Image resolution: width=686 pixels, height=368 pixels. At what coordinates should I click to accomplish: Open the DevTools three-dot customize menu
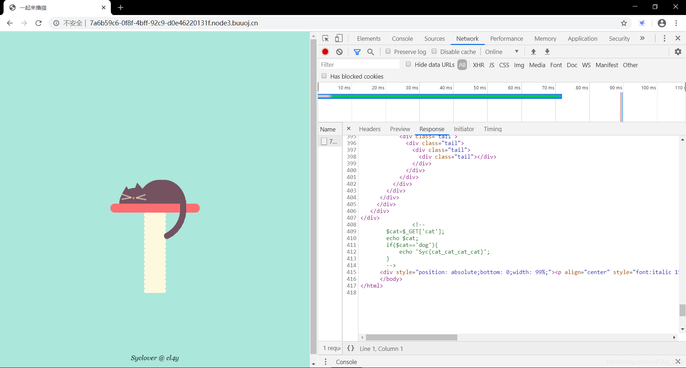point(664,39)
